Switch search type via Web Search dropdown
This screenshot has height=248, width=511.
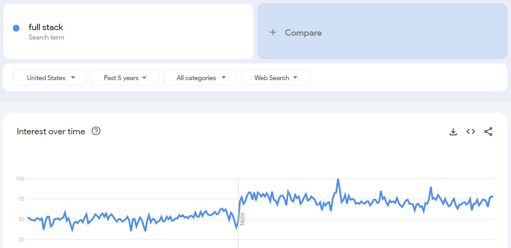[x=276, y=77]
